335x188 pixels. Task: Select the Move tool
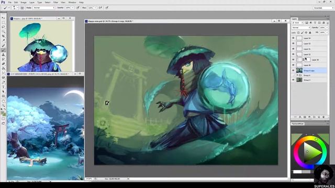click(x=3, y=18)
